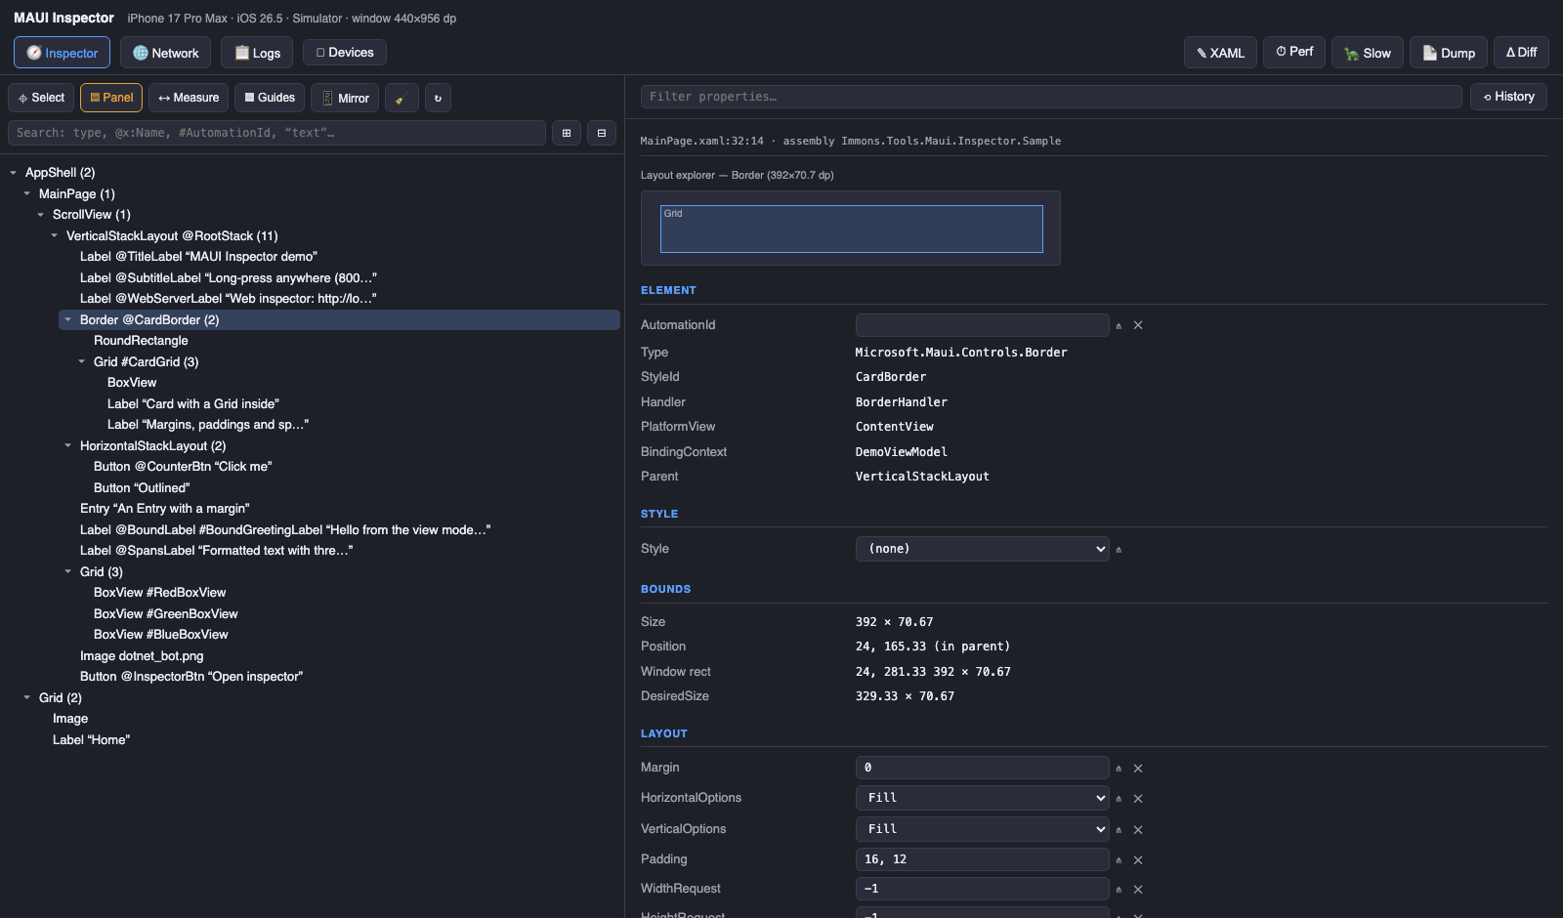The image size is (1563, 918).
Task: Collapse the Grid (3) tree node
Action: tap(68, 572)
